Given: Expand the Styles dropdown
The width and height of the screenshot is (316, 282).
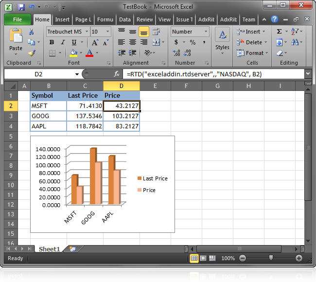Looking at the screenshot, I should (222, 53).
